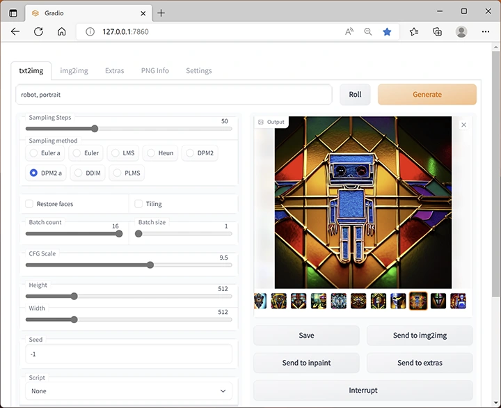Choose the LMS sampling method
This screenshot has width=501, height=408.
coord(123,153)
